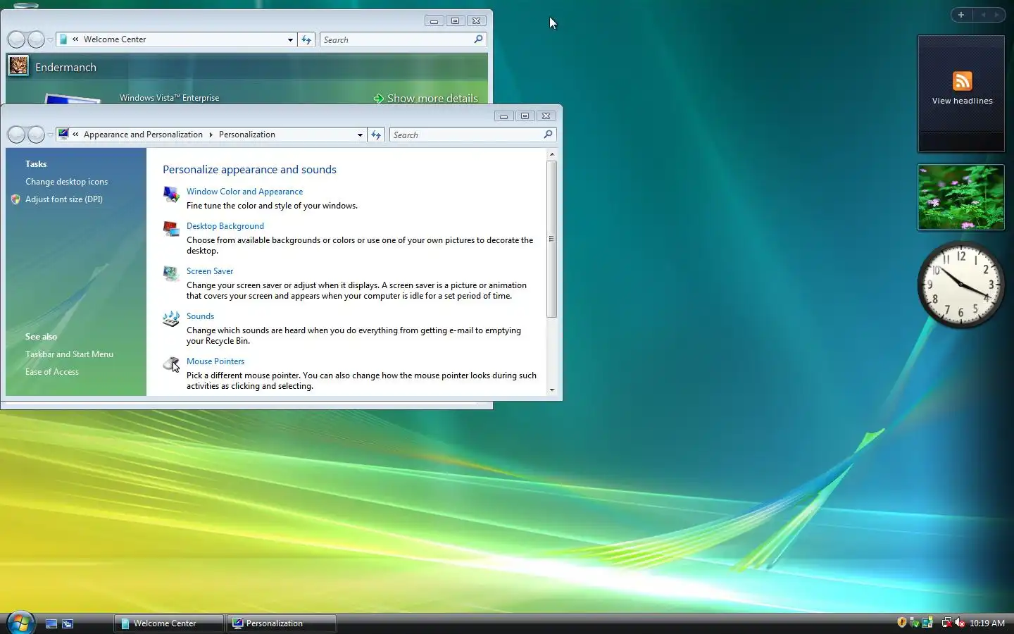Add a gadget with the sidebar plus button
1014x634 pixels.
click(961, 14)
